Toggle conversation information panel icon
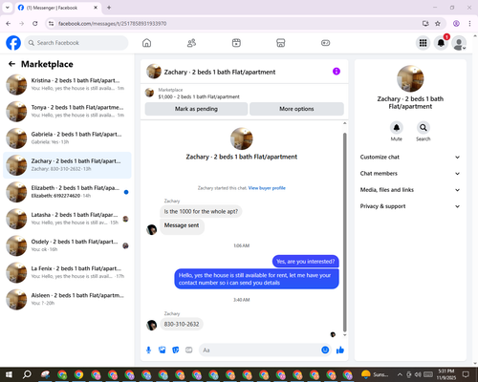Screen dimensions: 478x382 (337, 72)
